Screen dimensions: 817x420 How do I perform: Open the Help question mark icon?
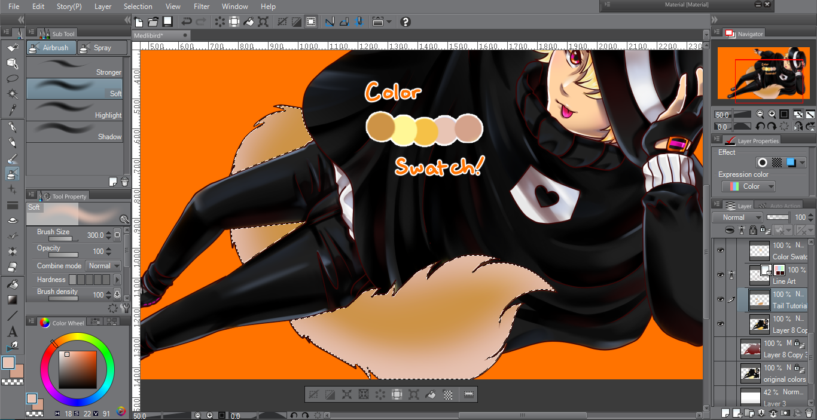(406, 22)
